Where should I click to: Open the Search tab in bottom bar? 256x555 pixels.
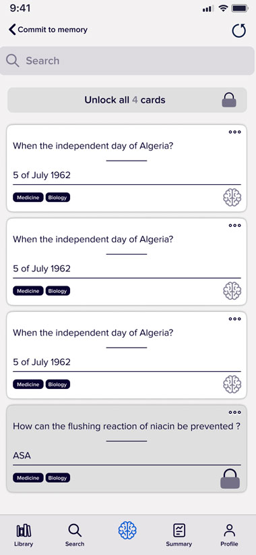[x=75, y=535]
